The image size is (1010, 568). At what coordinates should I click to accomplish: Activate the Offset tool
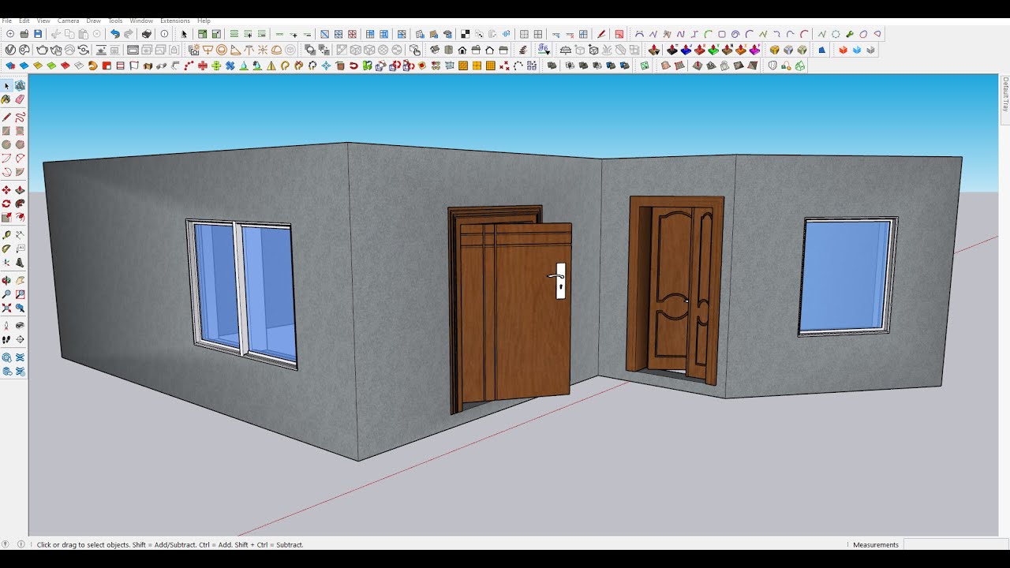pos(20,217)
